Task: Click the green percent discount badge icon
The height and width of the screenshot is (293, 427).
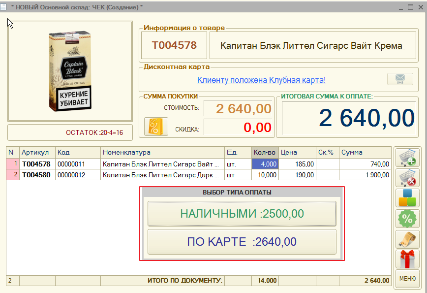Action: click(x=407, y=218)
